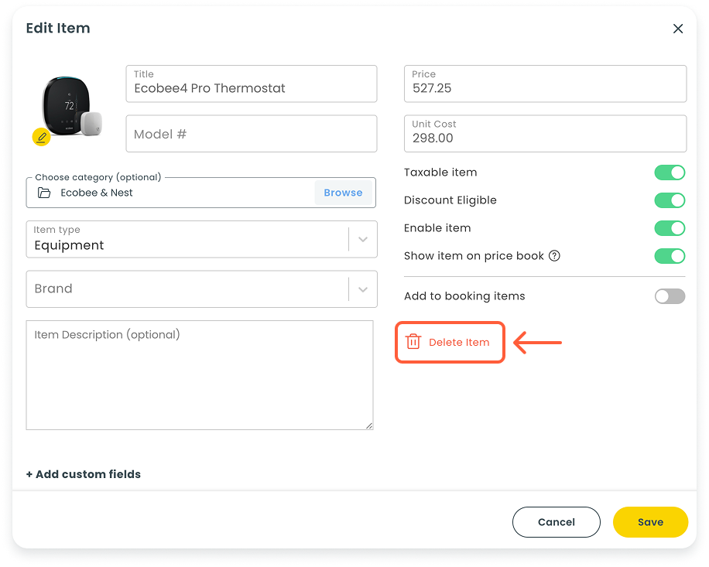Image resolution: width=709 pixels, height=567 pixels.
Task: Disable the Discount Eligible toggle
Action: point(670,200)
